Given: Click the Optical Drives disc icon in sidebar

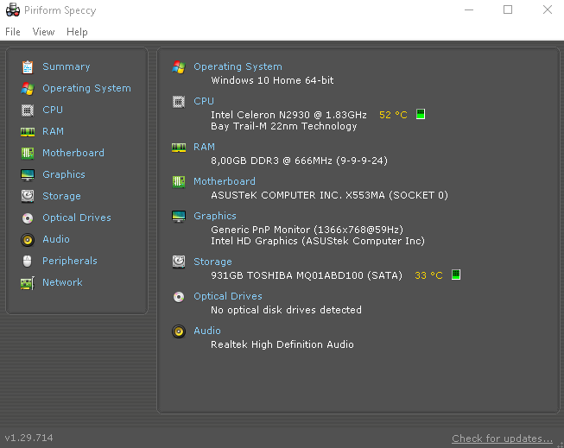Looking at the screenshot, I should (x=28, y=218).
